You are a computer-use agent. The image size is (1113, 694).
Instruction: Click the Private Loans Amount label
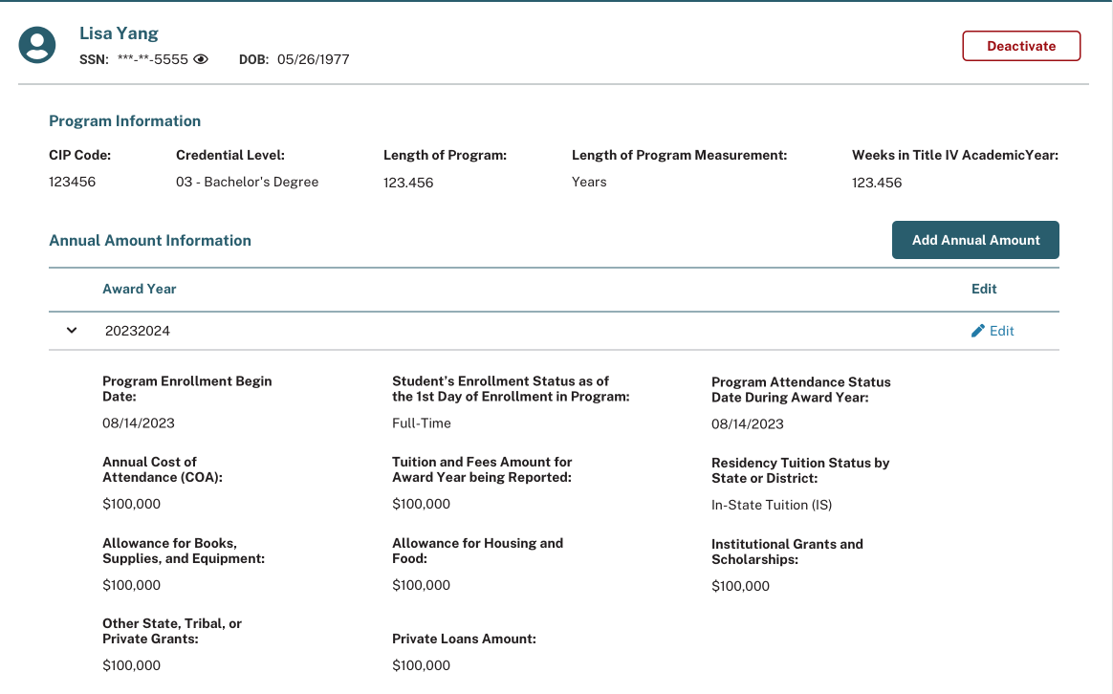coord(464,639)
